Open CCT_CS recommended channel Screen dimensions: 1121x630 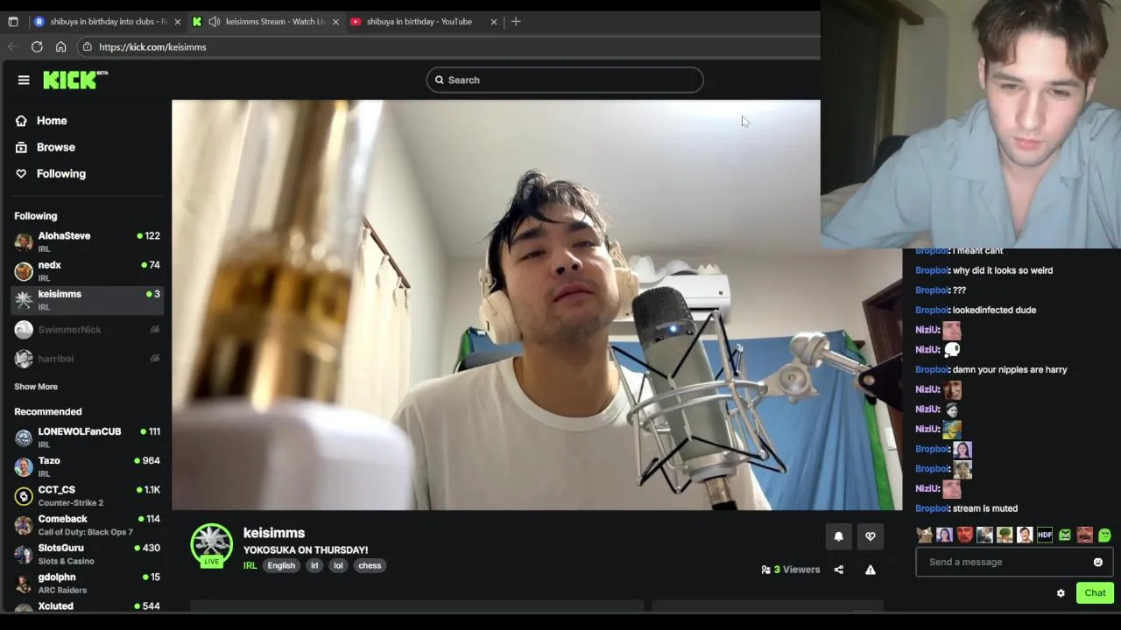[87, 495]
